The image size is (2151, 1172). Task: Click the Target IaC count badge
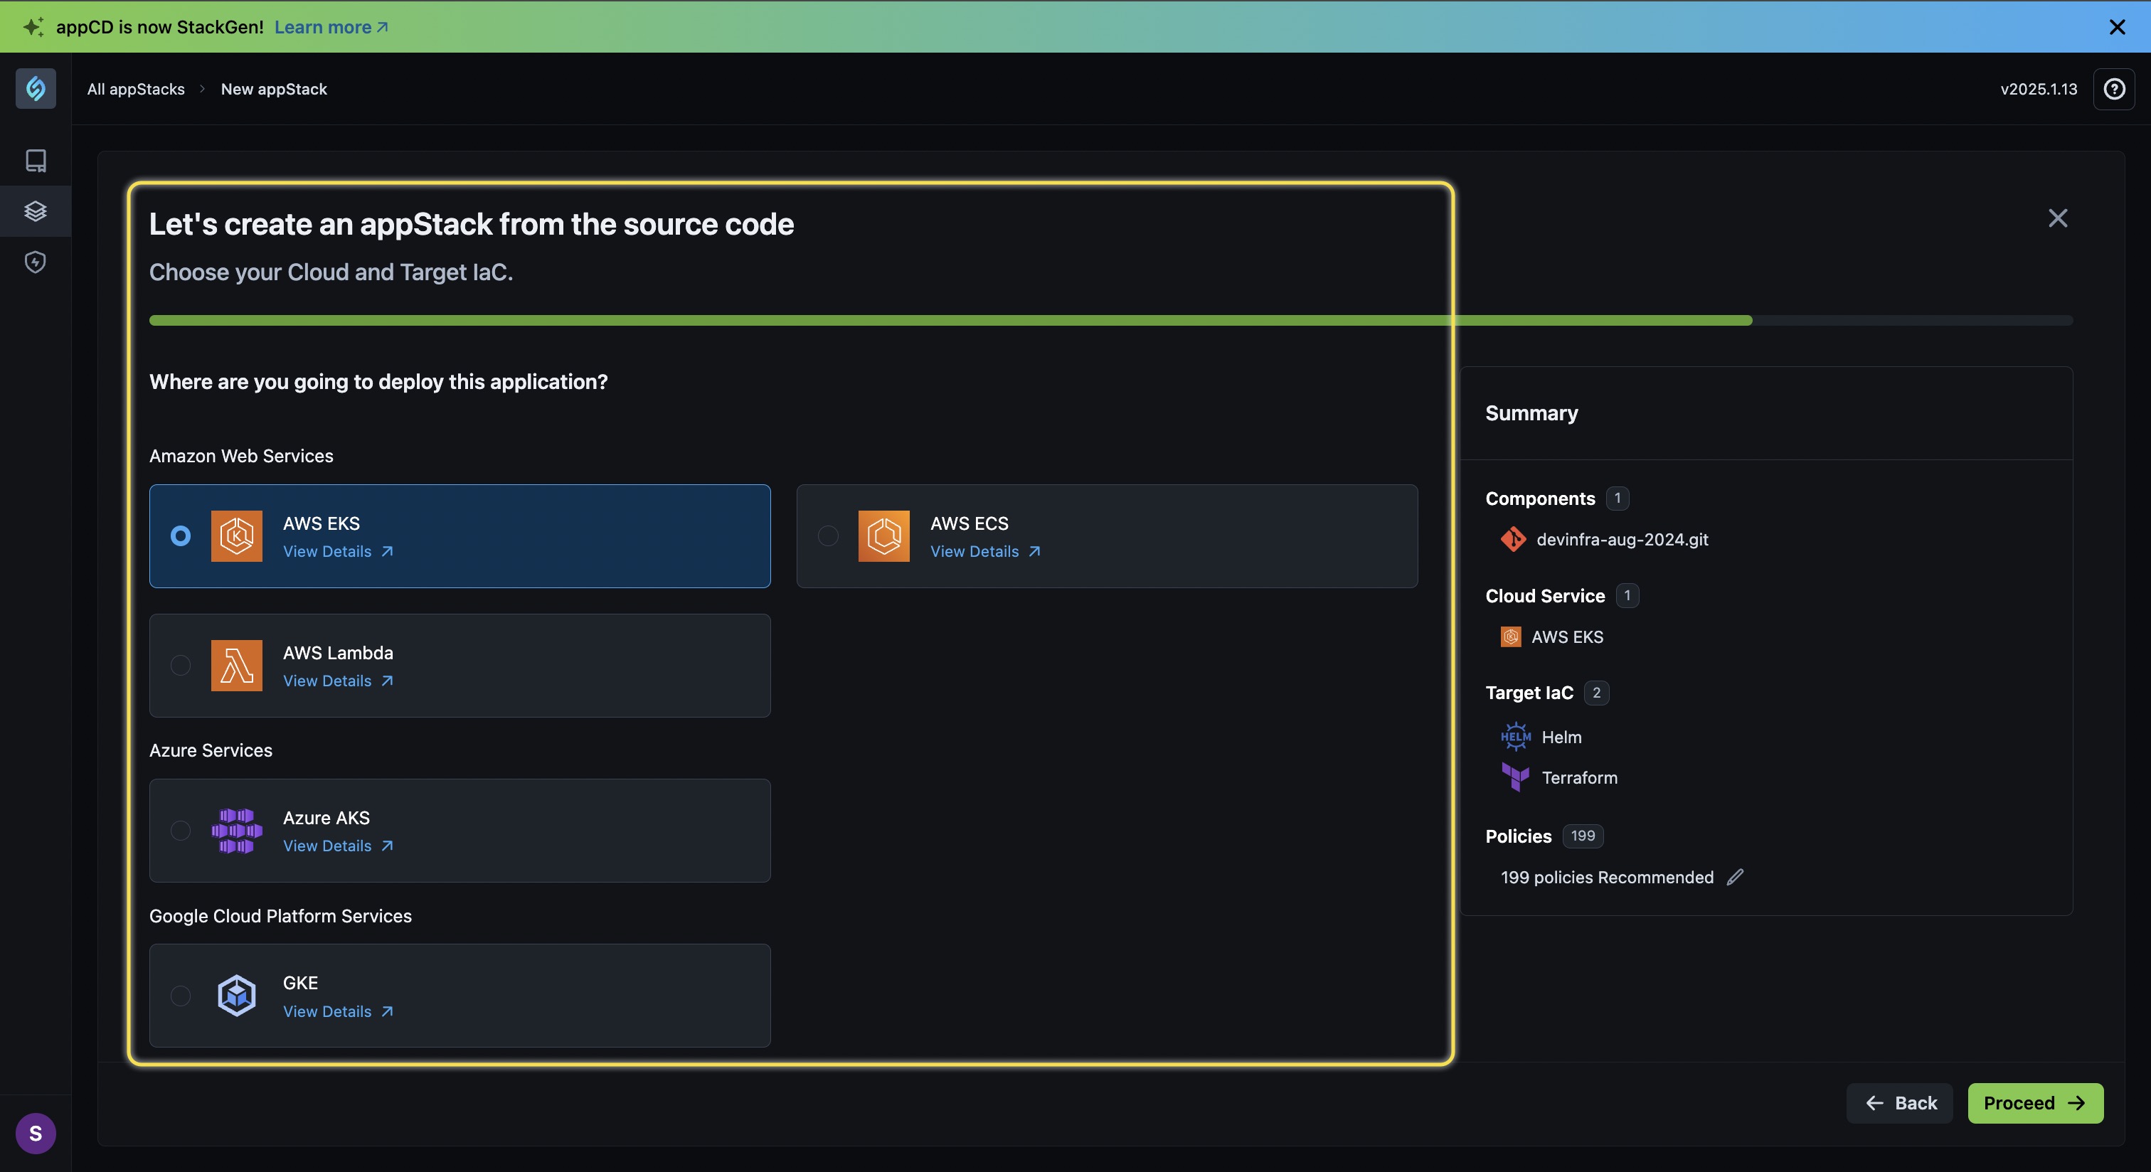1597,693
